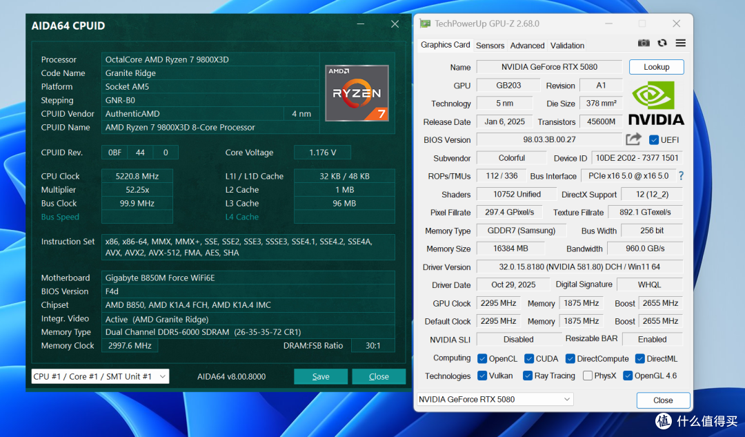Click the Release Date Jan 6, 2025
Screen dimensions: 745x437
coord(504,122)
